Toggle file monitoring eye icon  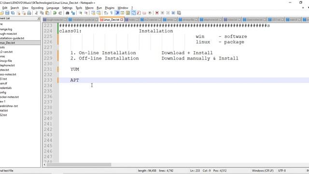(x=150, y=13)
